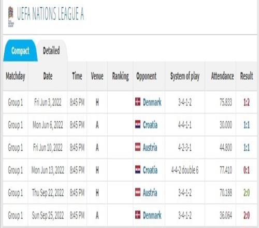This screenshot has height=228, width=259.
Task: Click the Austria flag in the Jun 10 row
Action: [138, 147]
